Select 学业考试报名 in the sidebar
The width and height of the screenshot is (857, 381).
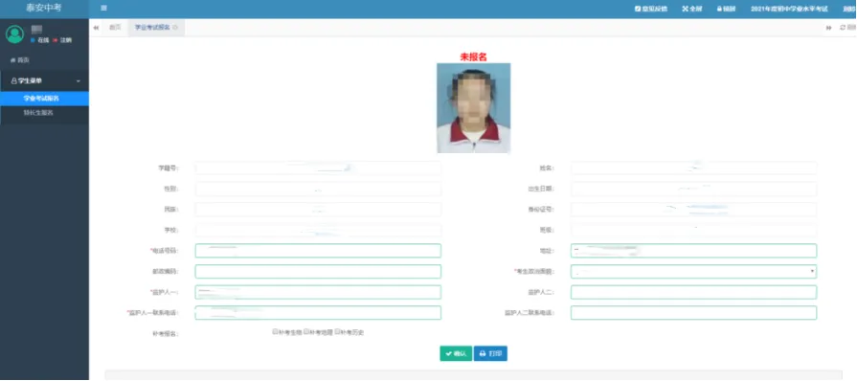pos(44,99)
